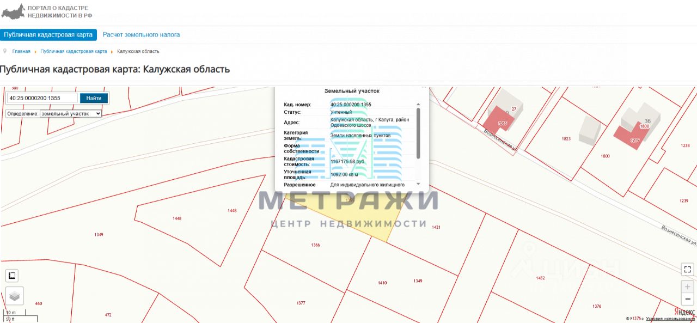This screenshot has height=323, width=697.
Task: Click parcel label 472 on map
Action: point(108,315)
